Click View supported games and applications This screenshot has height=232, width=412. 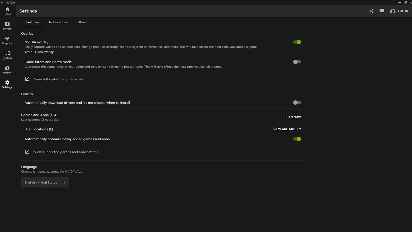click(x=66, y=152)
